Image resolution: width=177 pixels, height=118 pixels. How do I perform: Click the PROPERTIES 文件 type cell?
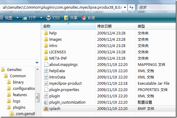pyautogui.click(x=153, y=90)
